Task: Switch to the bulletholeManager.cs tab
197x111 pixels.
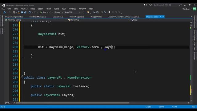Action: (38, 17)
